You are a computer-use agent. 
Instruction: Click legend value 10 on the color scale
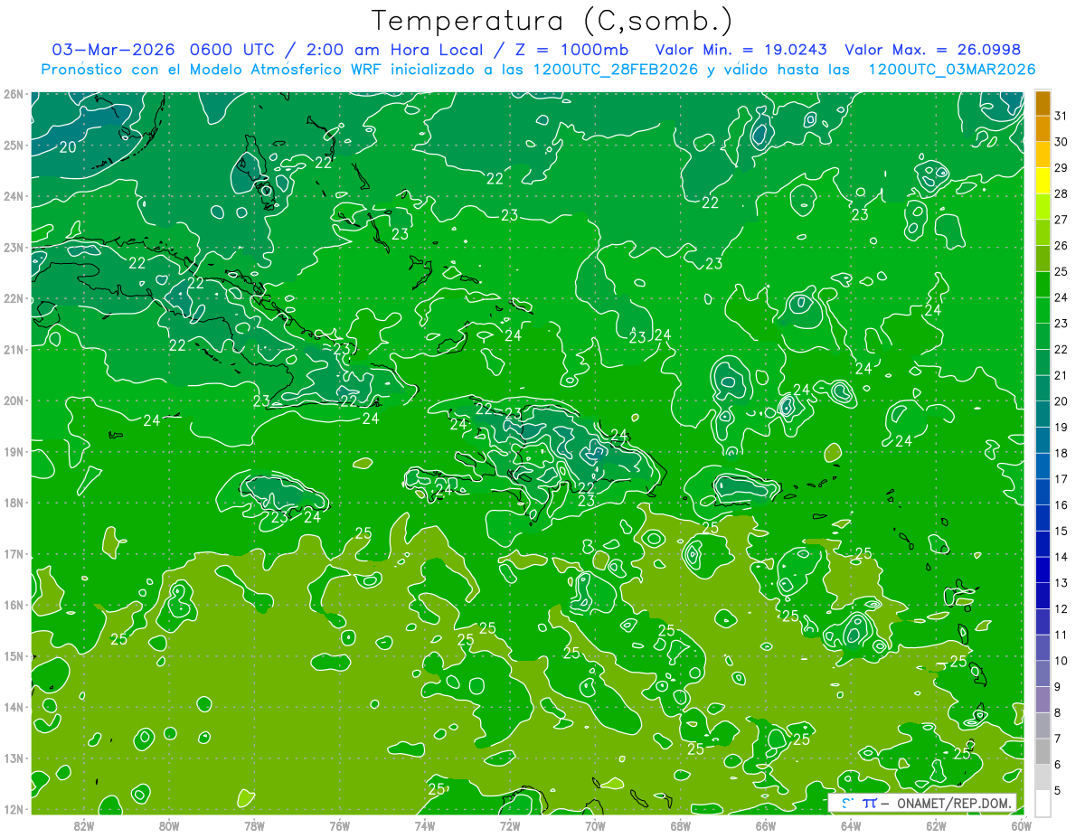click(x=1061, y=661)
